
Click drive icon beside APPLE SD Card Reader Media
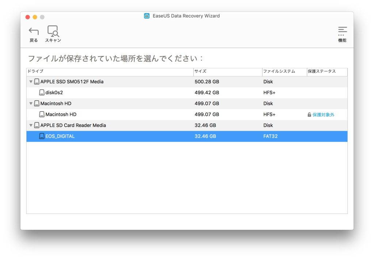click(37, 125)
